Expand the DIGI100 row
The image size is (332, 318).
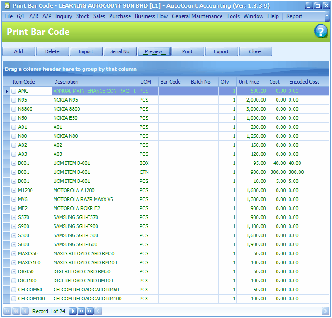click(14, 281)
